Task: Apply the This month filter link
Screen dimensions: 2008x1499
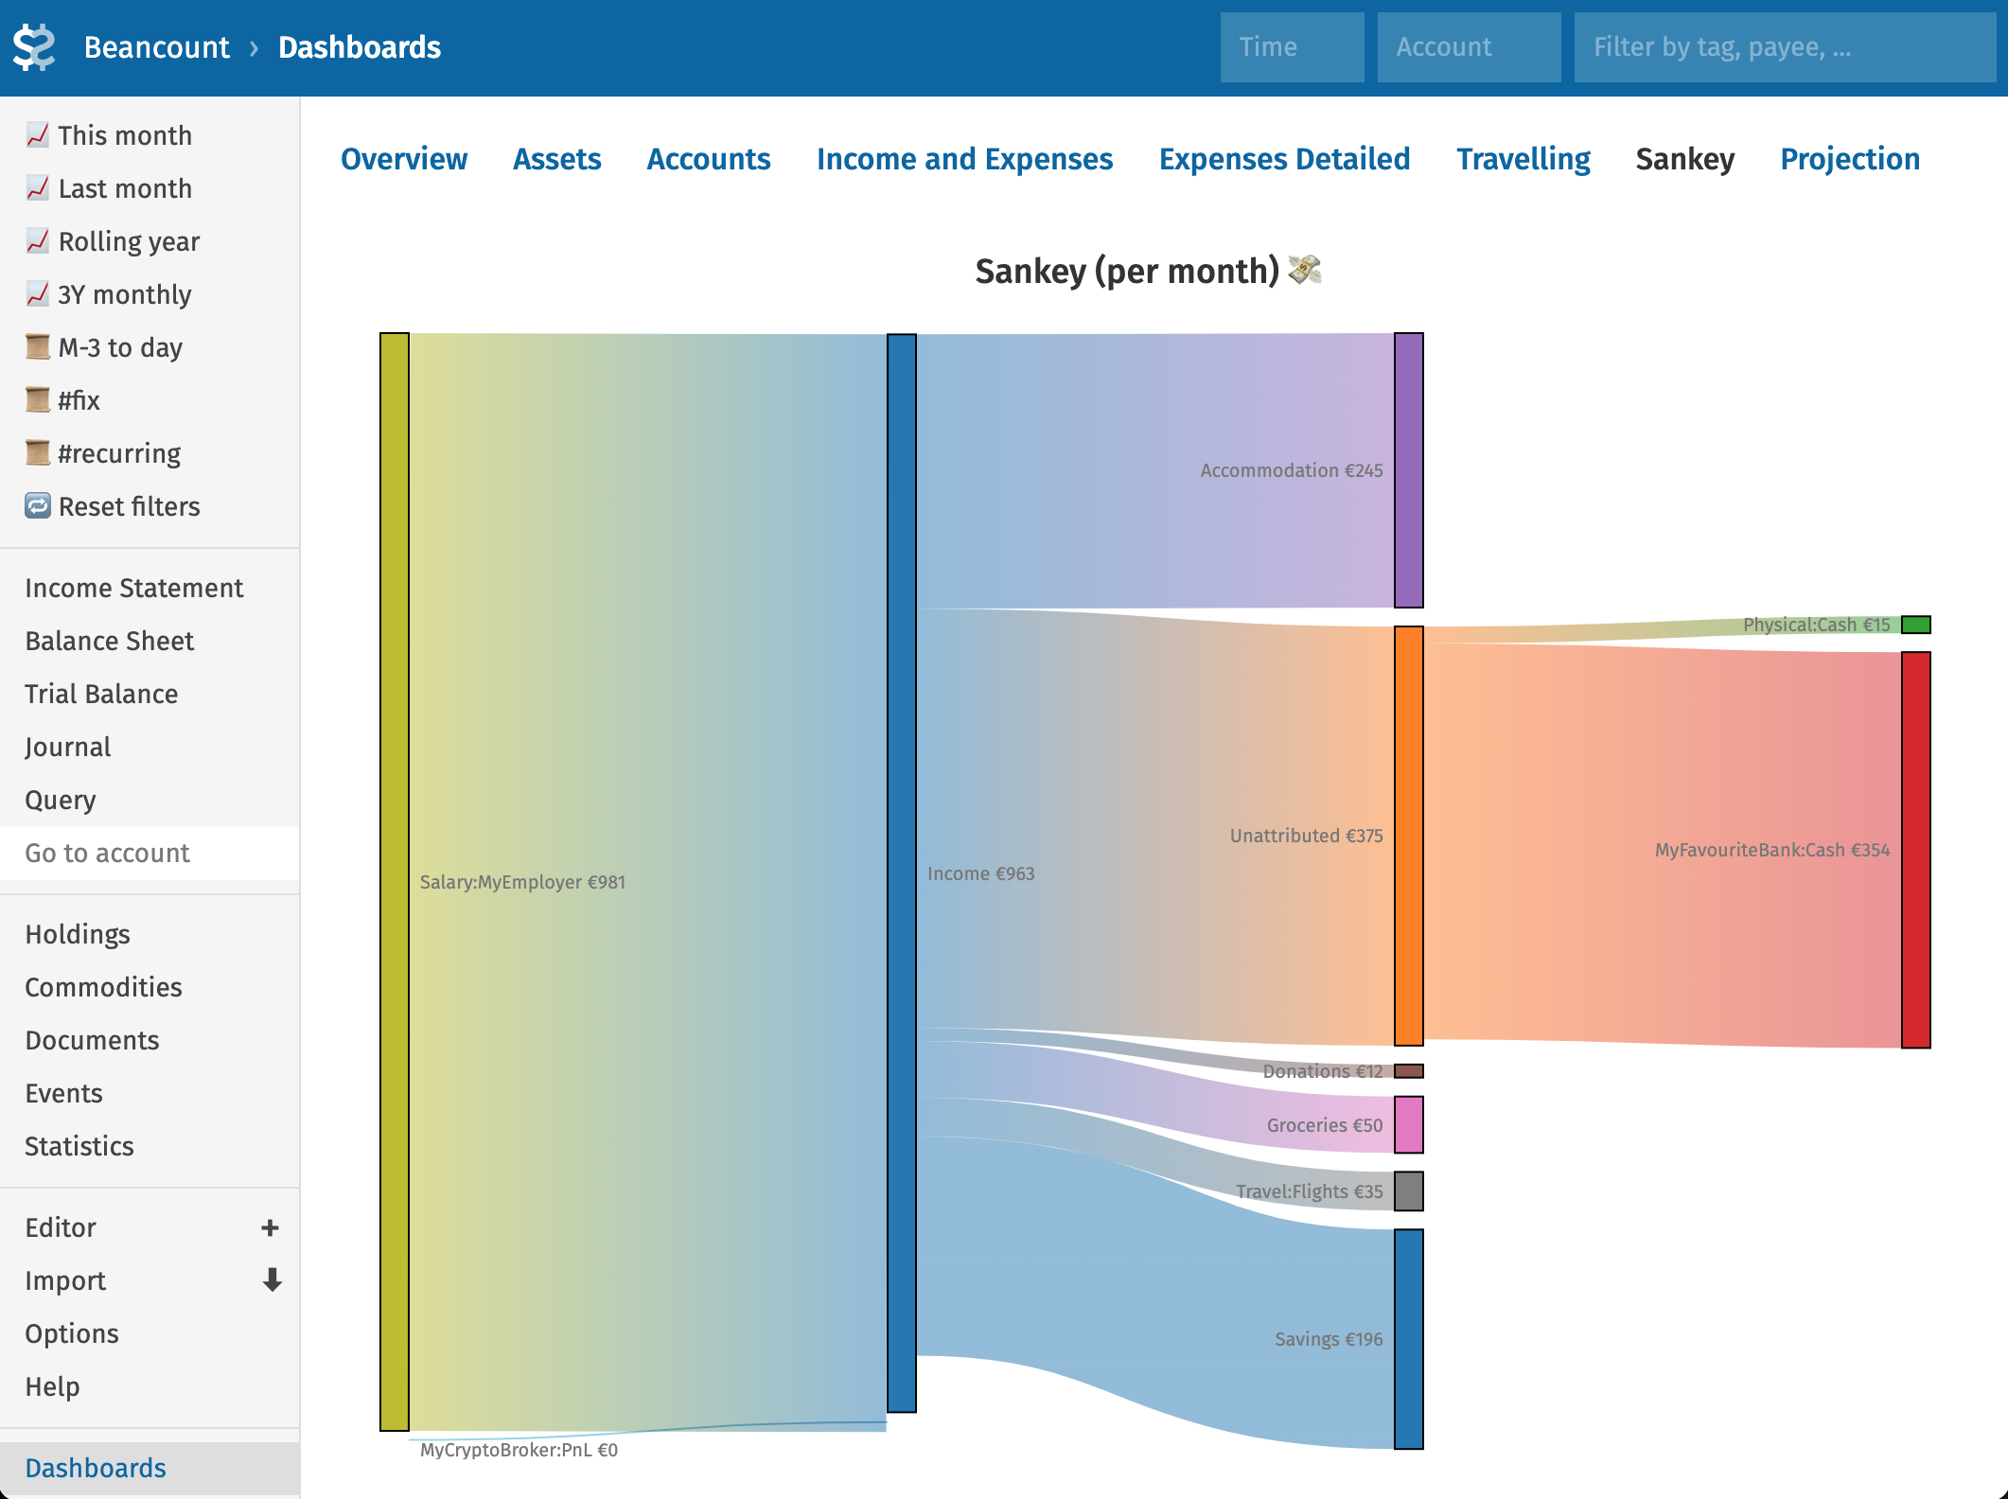Action: click(125, 135)
